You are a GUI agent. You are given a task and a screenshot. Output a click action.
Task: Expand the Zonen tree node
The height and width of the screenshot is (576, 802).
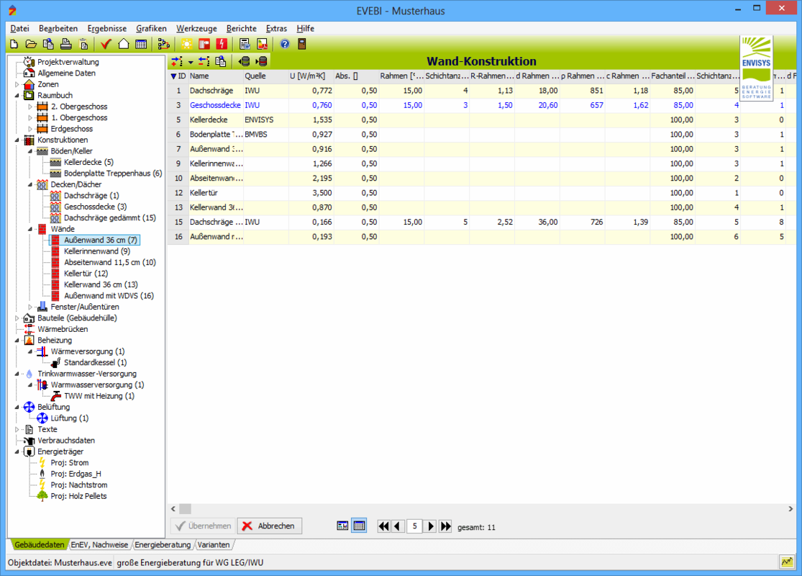17,84
